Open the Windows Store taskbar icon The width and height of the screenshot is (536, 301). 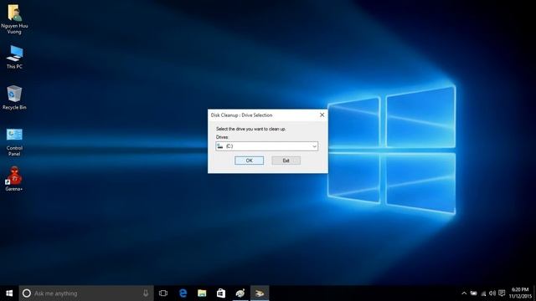point(221,293)
